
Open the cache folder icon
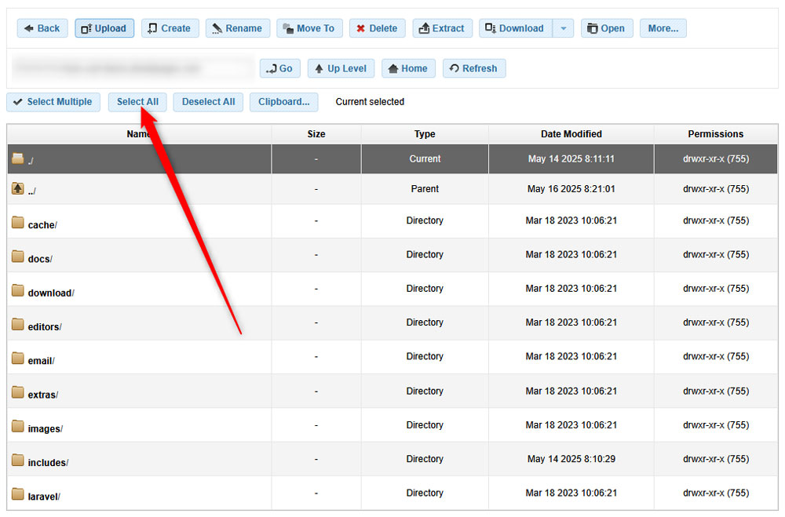click(17, 222)
